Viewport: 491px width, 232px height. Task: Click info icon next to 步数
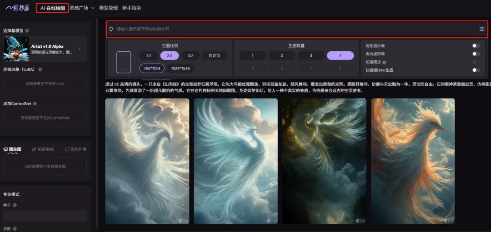[15, 229]
